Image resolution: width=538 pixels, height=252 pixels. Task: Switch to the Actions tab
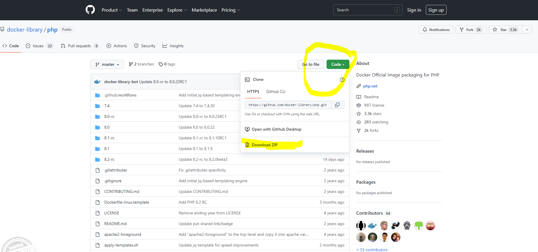(117, 46)
